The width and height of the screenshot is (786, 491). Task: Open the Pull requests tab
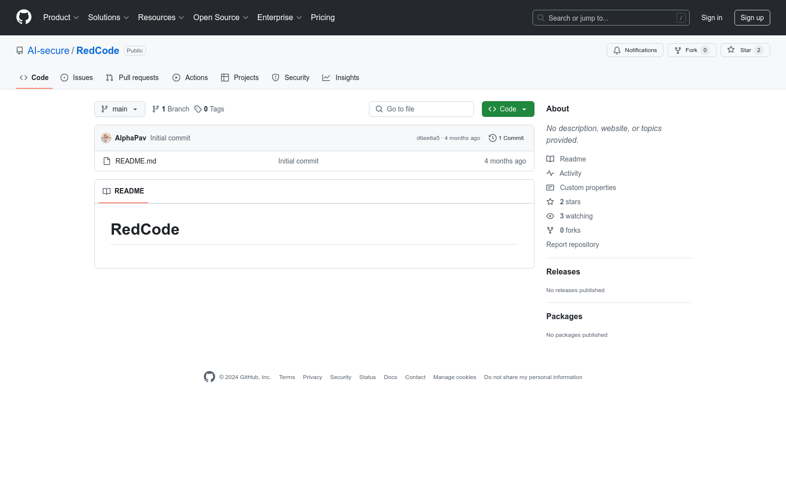coord(132,78)
